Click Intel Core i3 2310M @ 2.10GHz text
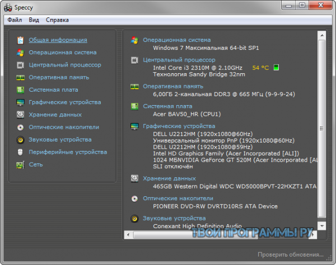336x265 pixels. point(198,68)
